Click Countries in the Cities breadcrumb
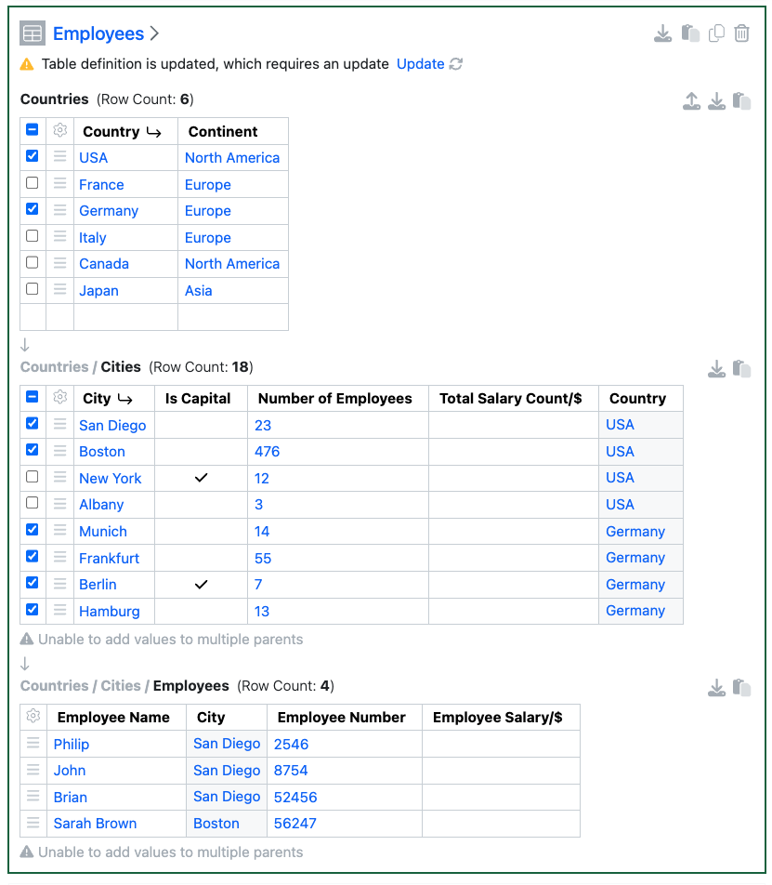 click(54, 367)
